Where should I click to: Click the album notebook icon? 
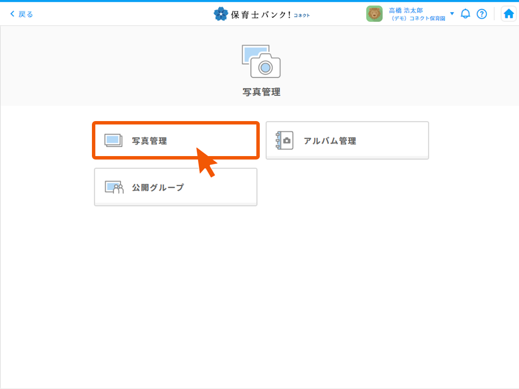tap(285, 141)
